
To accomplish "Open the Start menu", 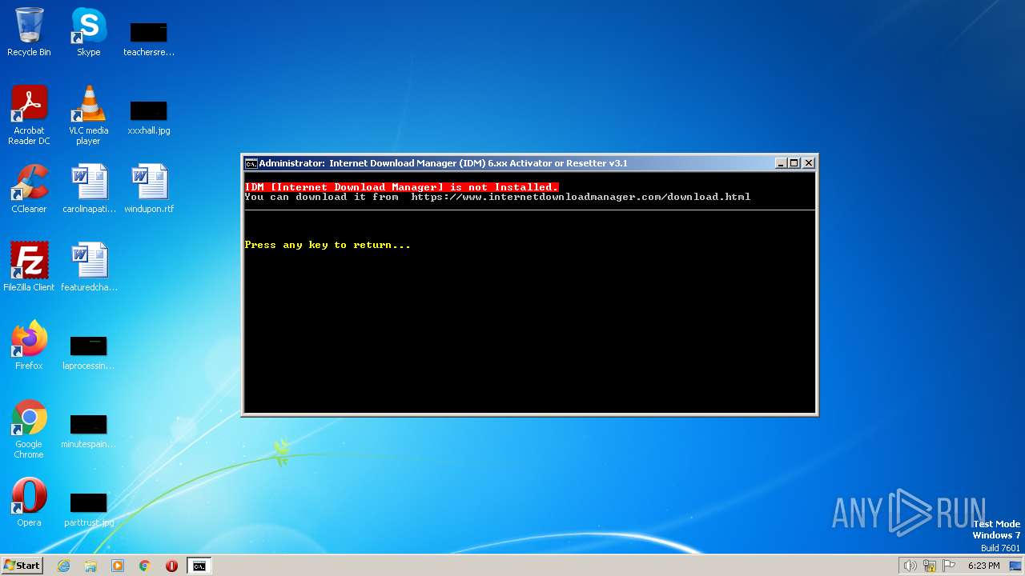I will 22,566.
